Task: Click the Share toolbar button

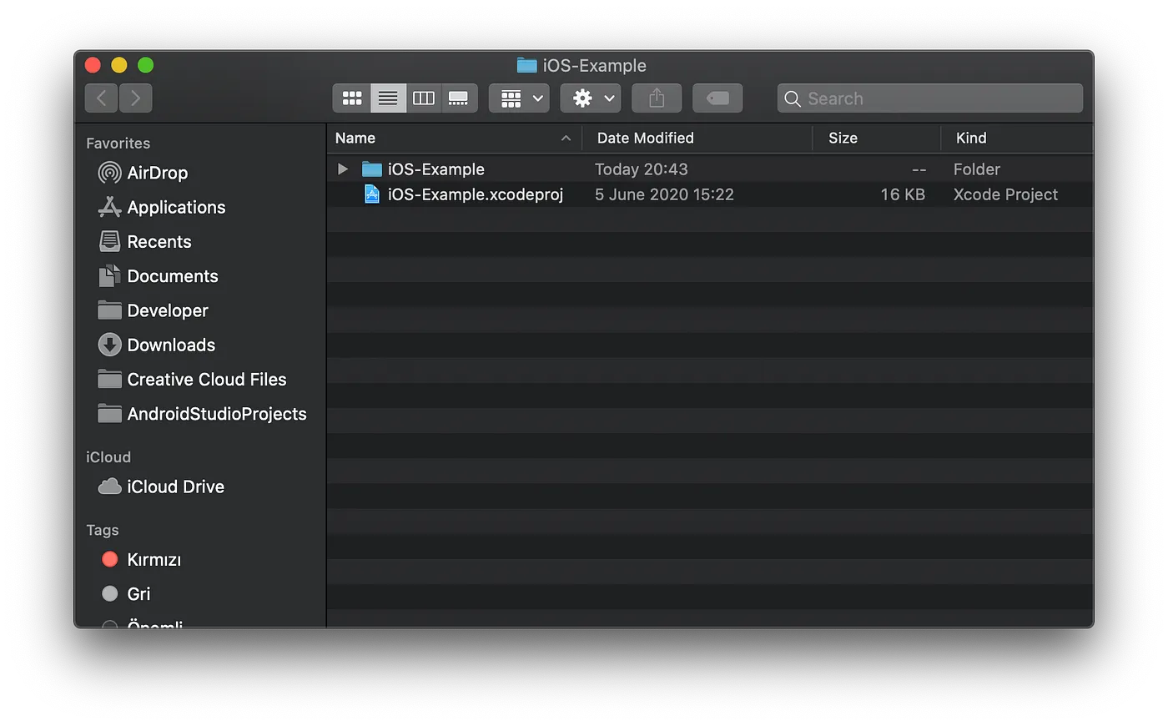Action: 657,98
